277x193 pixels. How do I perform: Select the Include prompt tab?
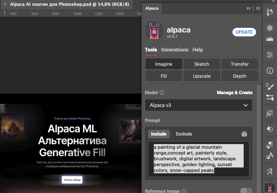pyautogui.click(x=159, y=134)
